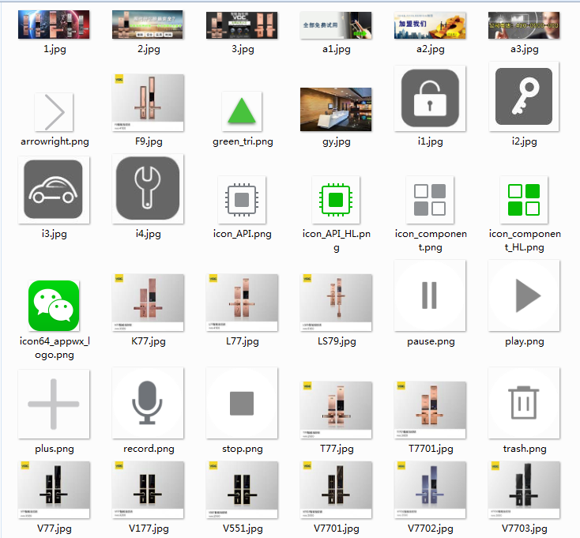This screenshot has height=538, width=580.
Task: Click the icon_API.png gray chip icon
Action: point(242,200)
